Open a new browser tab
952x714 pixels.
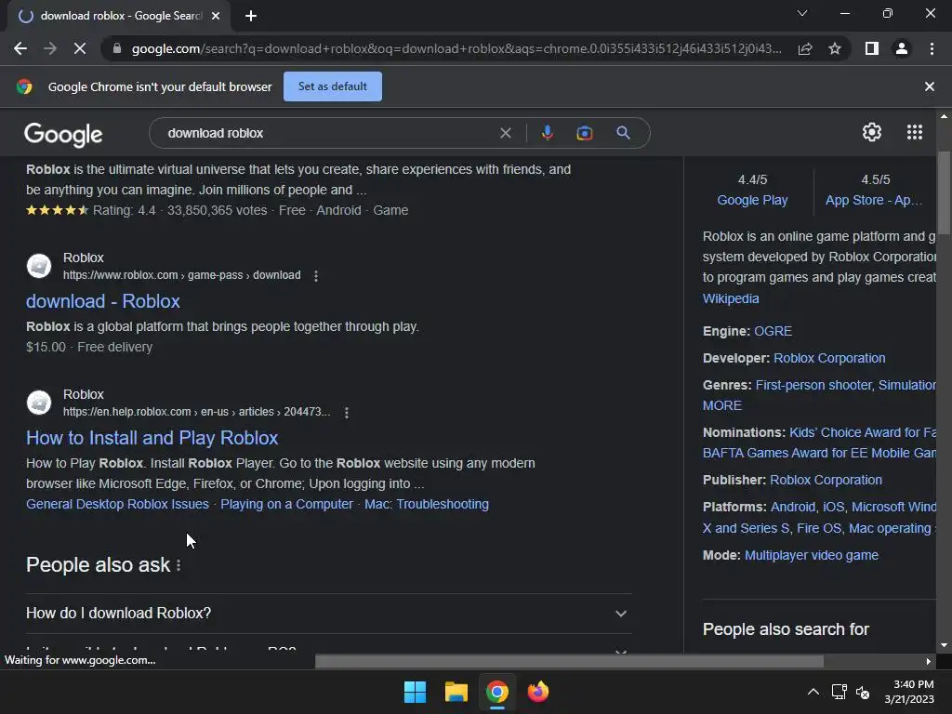click(x=251, y=16)
